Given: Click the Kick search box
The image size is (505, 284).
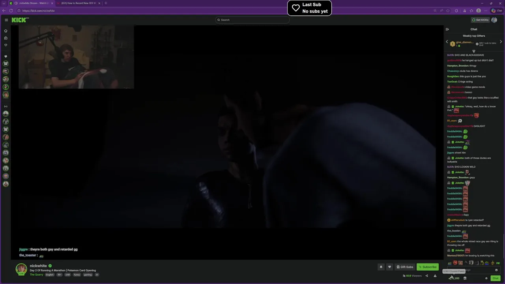Looking at the screenshot, I should click(x=252, y=20).
